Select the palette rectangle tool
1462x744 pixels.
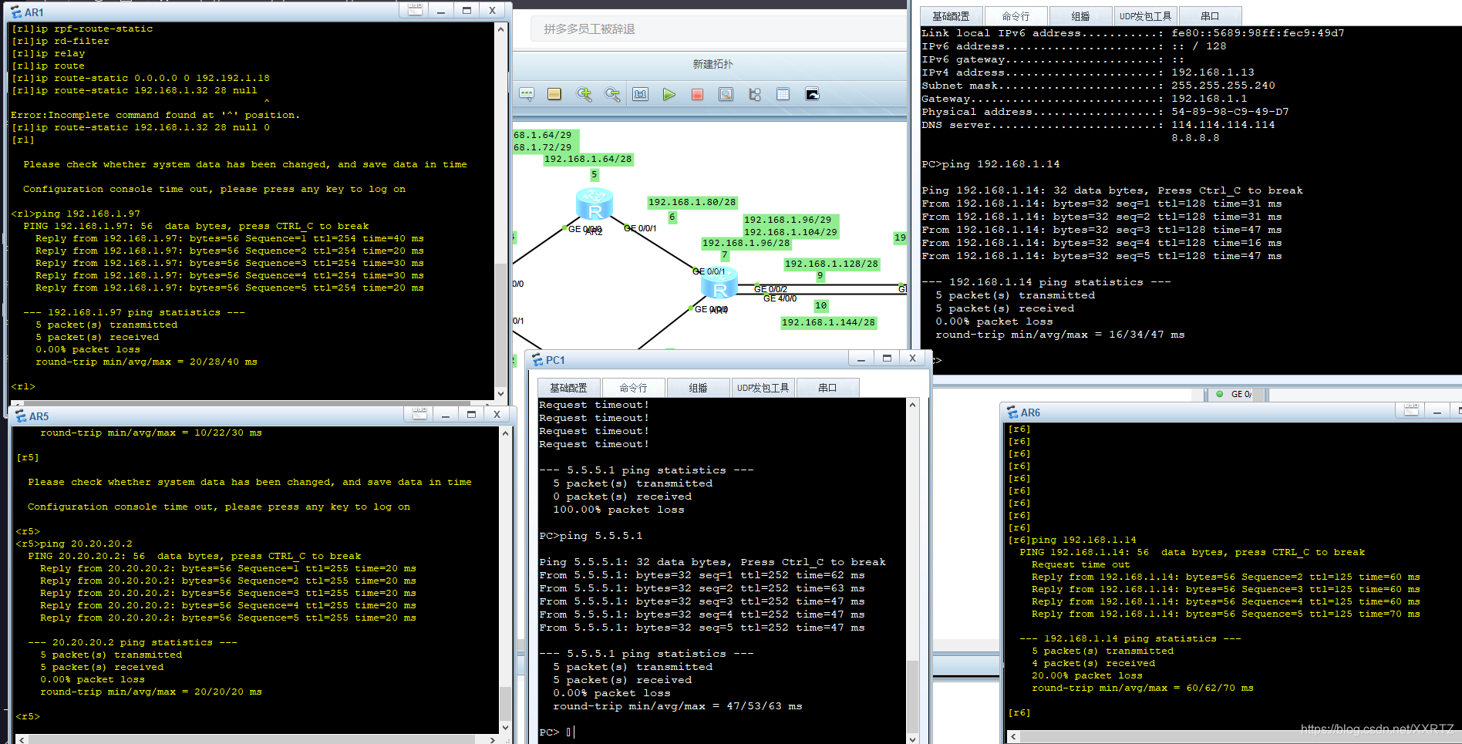click(x=554, y=94)
